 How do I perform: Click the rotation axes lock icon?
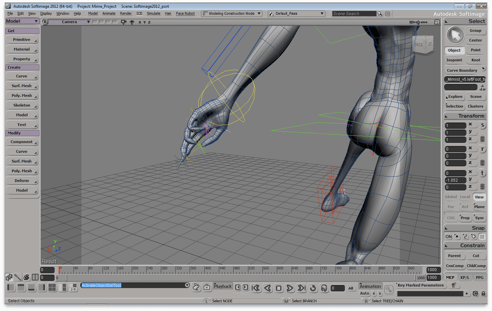pyautogui.click(x=482, y=163)
